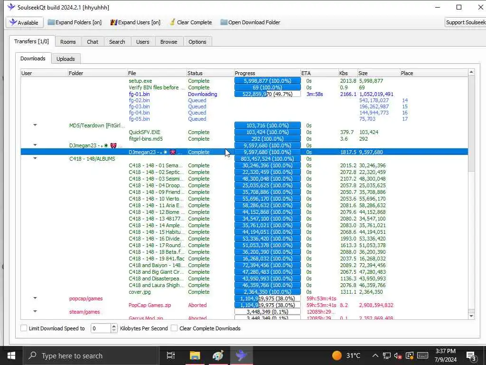
Task: Switch to the Chat tab
Action: coord(93,42)
